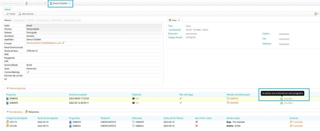Open the top-right panel options dropdown
Image resolution: width=320 pixels, height=131 pixels.
tap(316, 14)
